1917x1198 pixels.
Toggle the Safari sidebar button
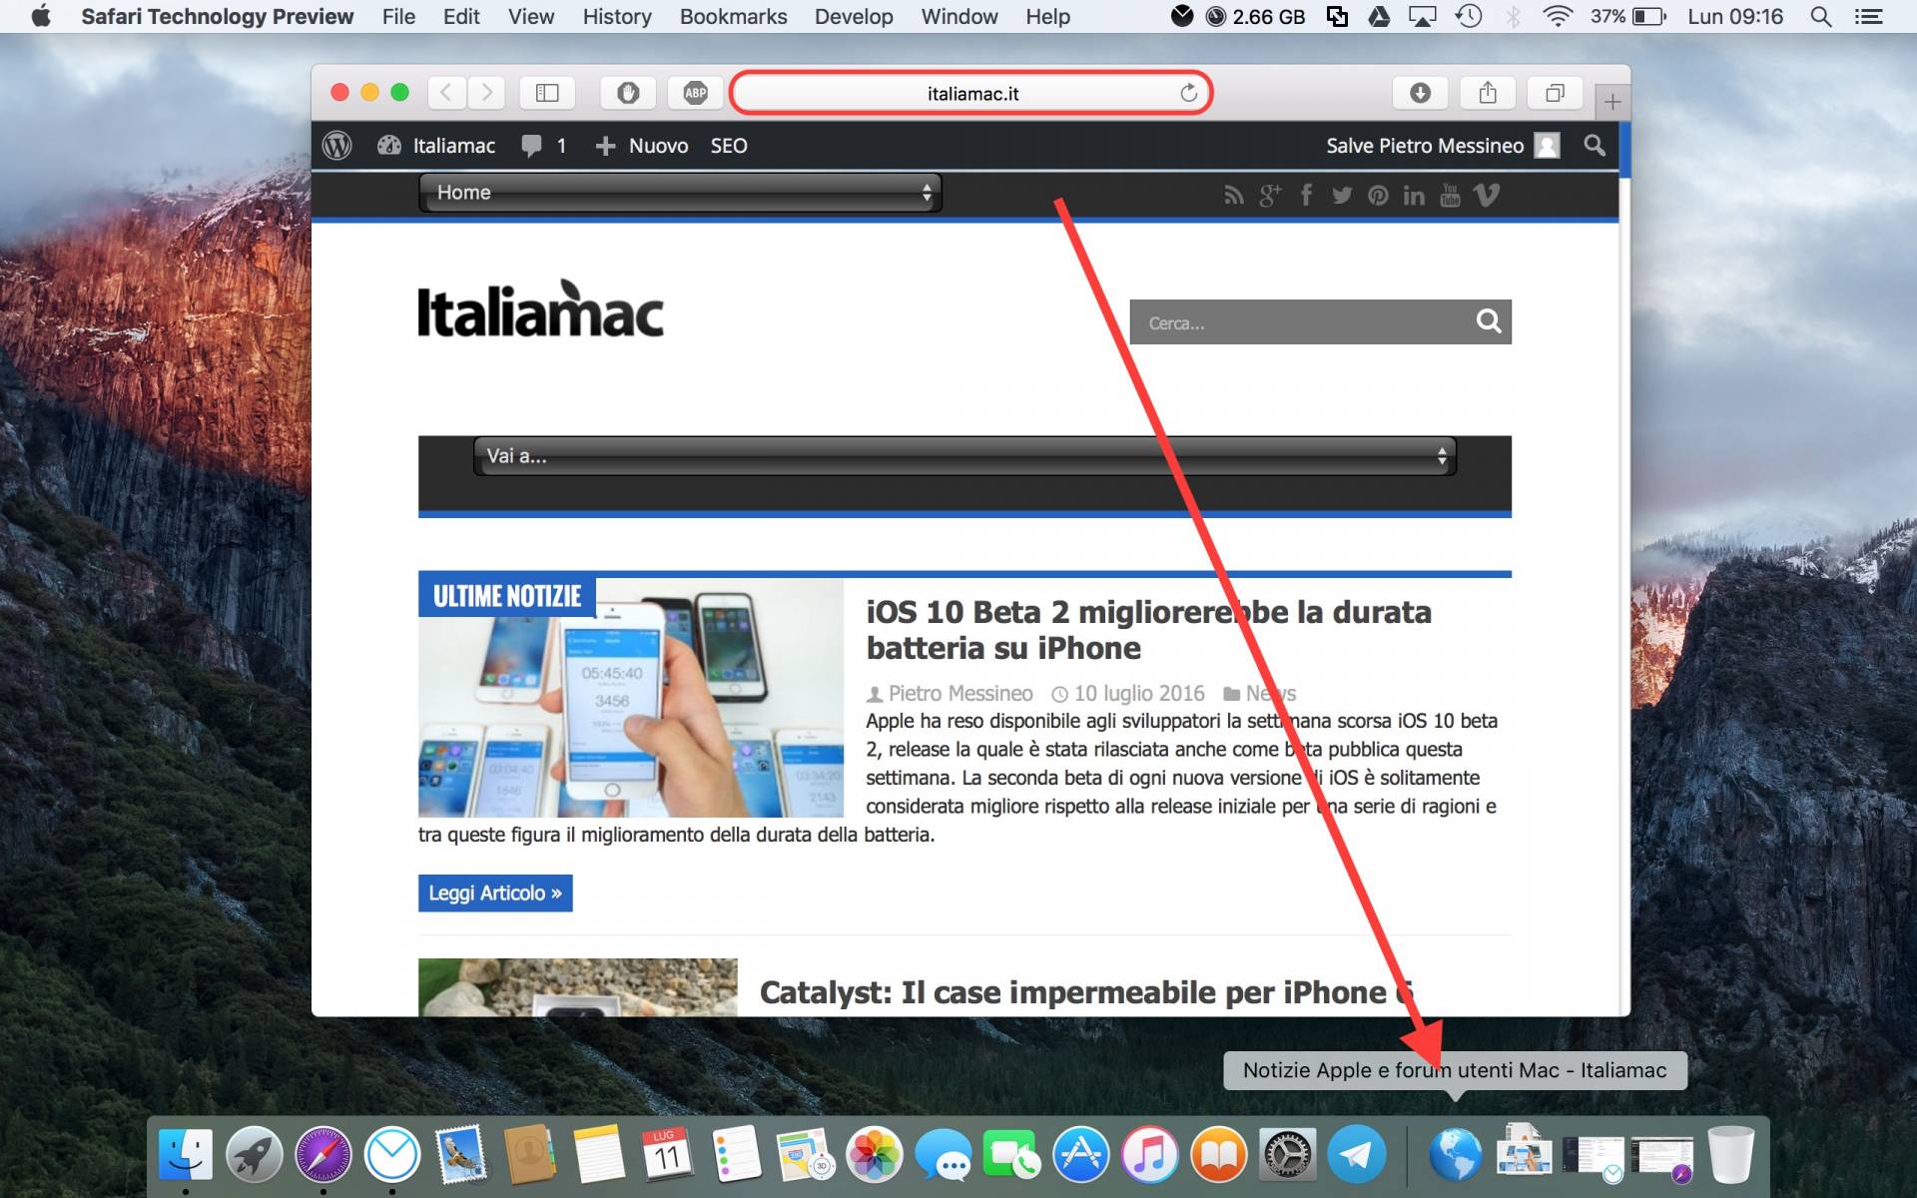pos(547,93)
